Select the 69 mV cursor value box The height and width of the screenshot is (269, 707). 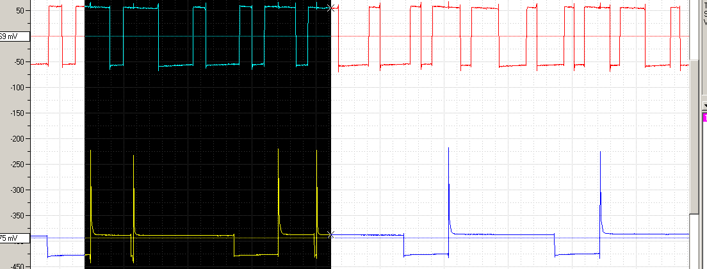click(15, 36)
